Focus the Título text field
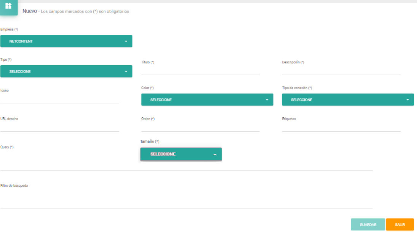This screenshot has height=232, width=417. [x=200, y=71]
